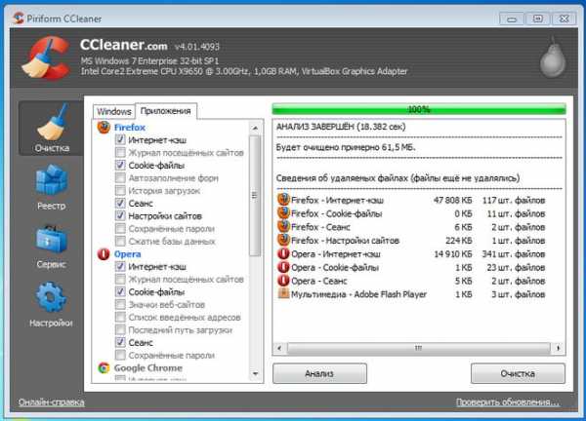Select the Opera - Интернет-кэш result row text
586x421 pixels.
point(336,254)
